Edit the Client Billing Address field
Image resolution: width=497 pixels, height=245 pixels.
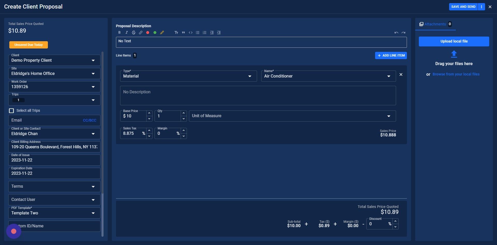(54, 147)
